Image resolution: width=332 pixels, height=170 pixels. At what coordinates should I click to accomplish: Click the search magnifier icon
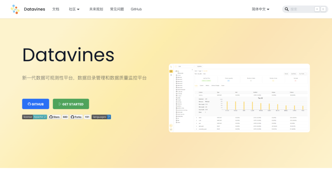pos(287,9)
